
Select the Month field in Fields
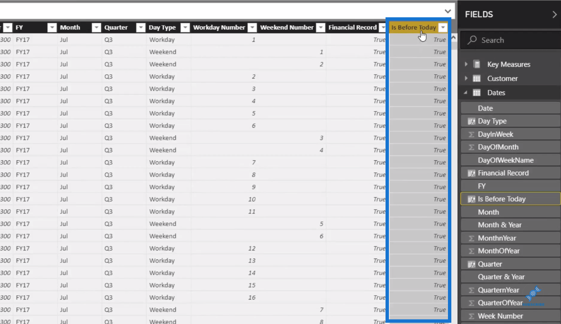pyautogui.click(x=510, y=212)
